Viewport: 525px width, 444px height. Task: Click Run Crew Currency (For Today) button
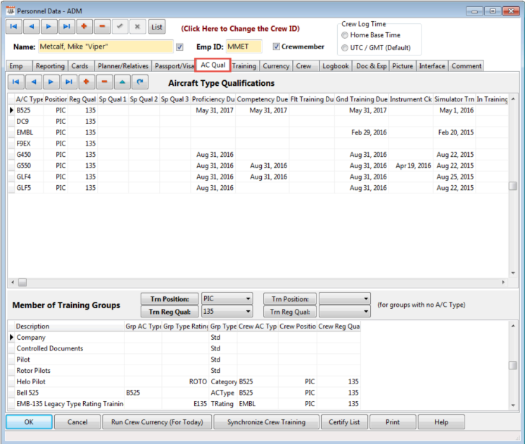click(157, 422)
